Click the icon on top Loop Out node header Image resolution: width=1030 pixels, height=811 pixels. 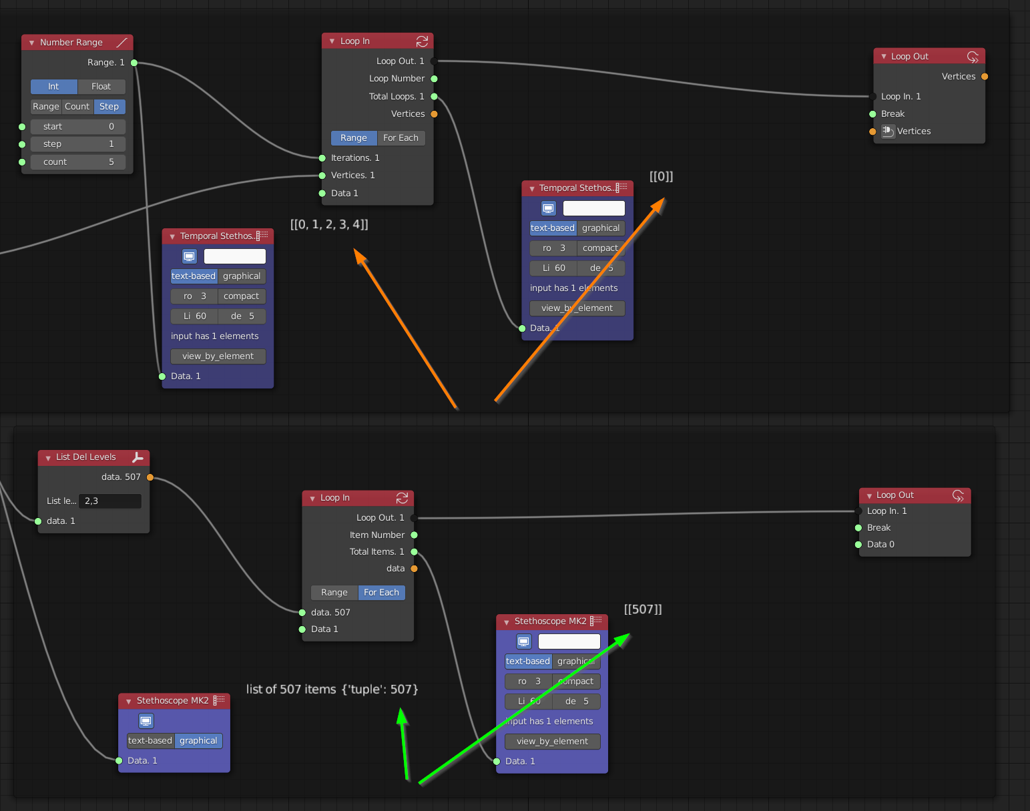point(973,57)
